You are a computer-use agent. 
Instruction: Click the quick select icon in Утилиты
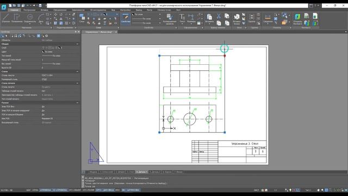284,15
